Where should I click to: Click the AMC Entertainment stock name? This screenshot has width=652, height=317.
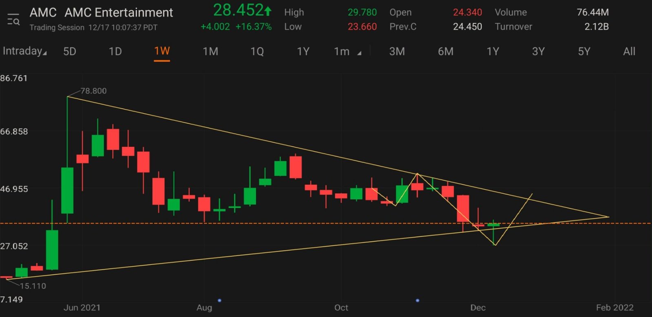click(119, 13)
